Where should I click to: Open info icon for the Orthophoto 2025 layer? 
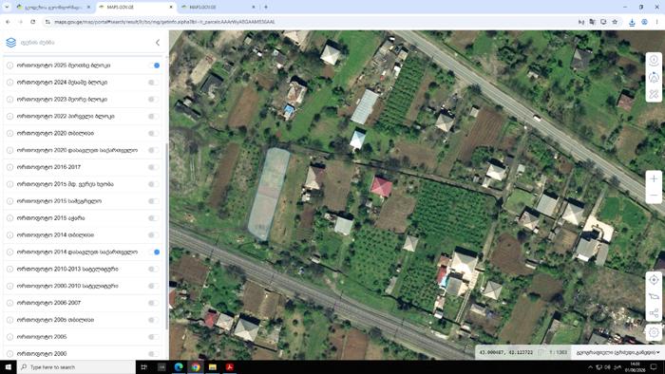tap(9, 65)
